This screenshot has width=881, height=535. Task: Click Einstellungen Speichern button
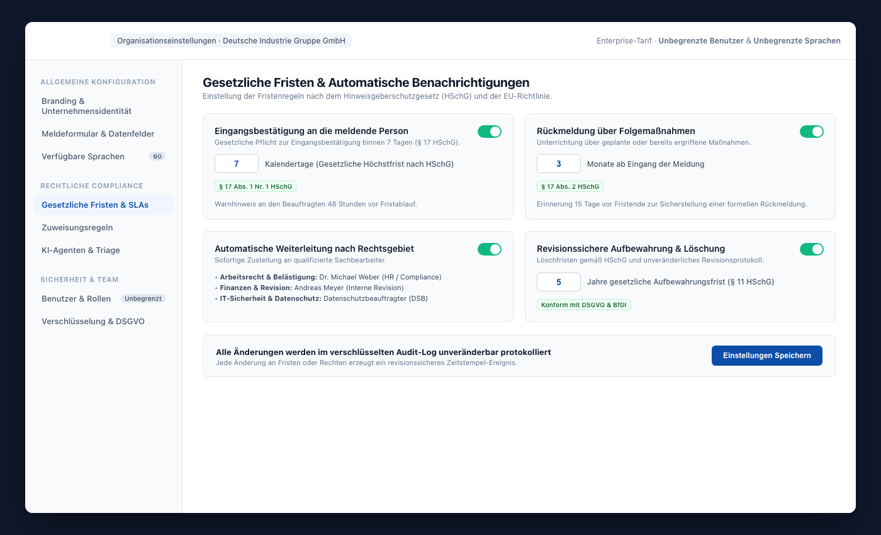[x=767, y=356]
